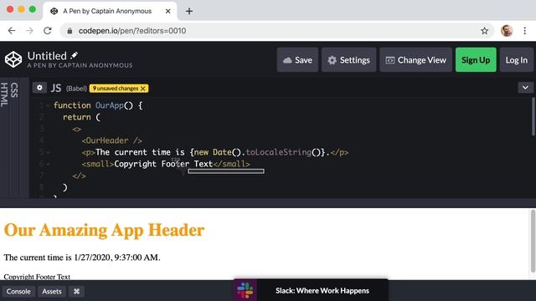This screenshot has width=536, height=301.
Task: Click "Copyright Footer Text" in the code
Action: [163, 164]
